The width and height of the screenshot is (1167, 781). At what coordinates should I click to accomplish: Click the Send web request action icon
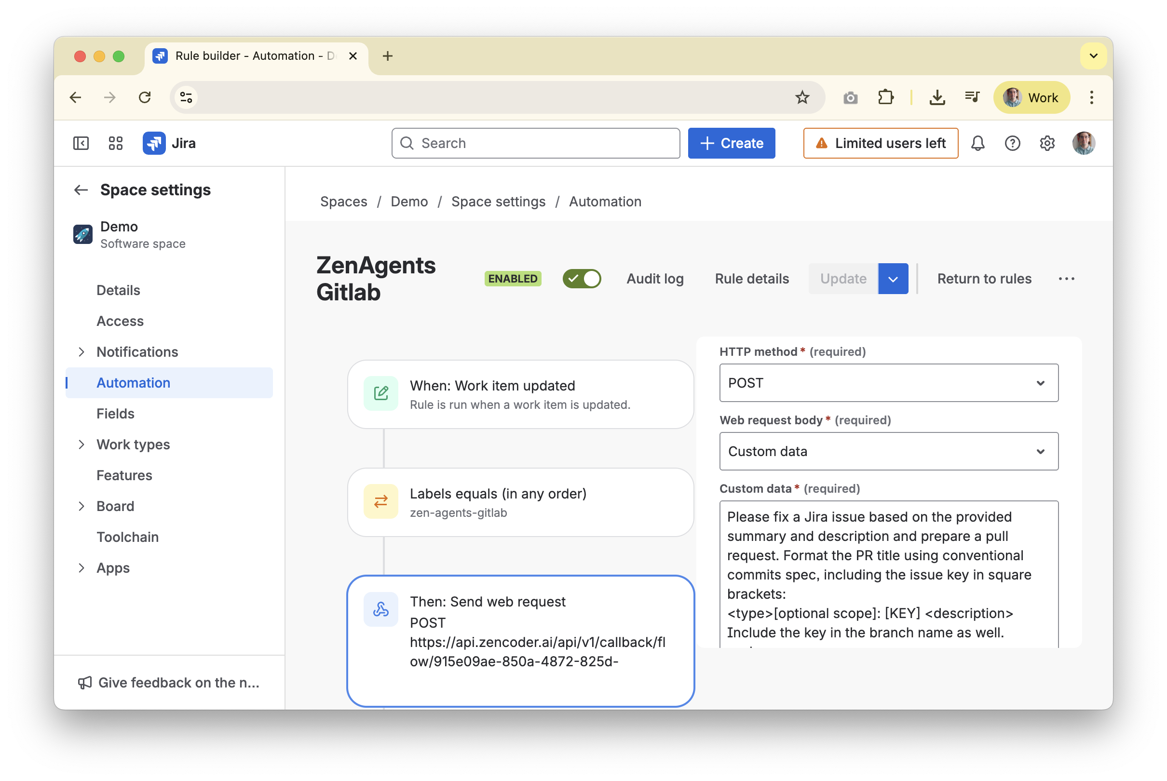380,609
